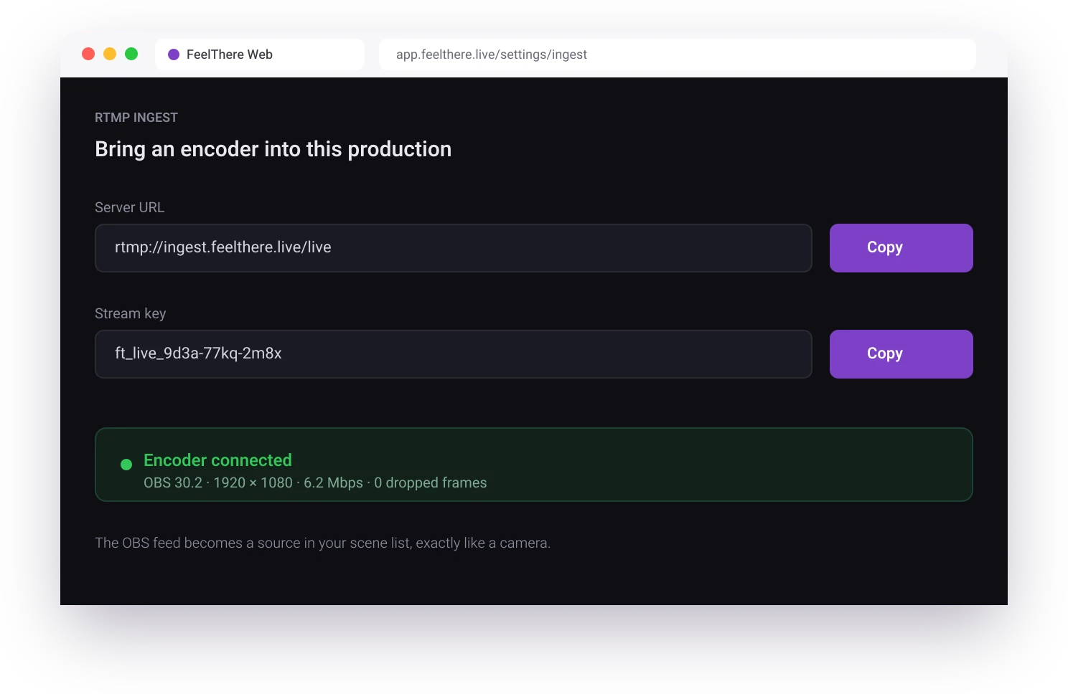Minimize the window with the yellow button

[x=110, y=54]
